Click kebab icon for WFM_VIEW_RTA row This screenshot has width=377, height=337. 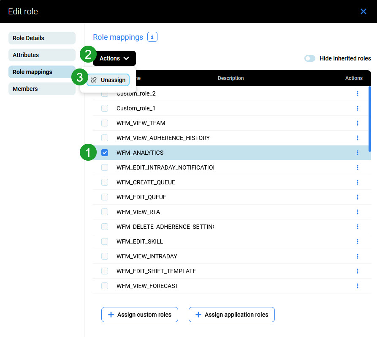[357, 212]
